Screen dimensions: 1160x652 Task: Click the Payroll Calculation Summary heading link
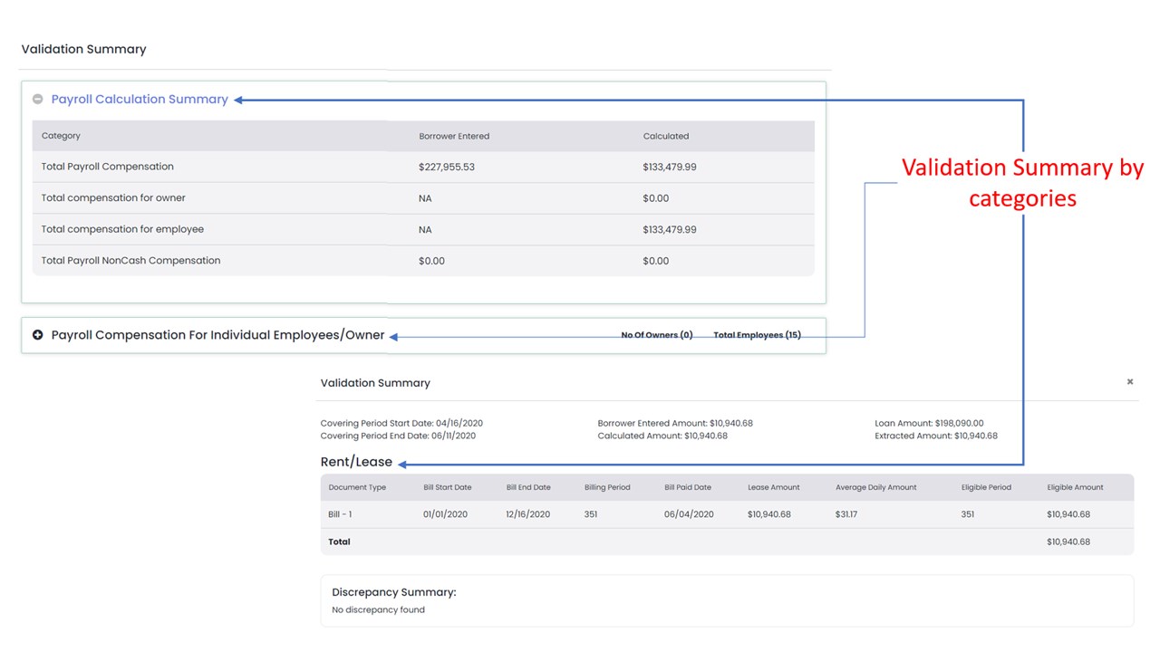(x=140, y=100)
